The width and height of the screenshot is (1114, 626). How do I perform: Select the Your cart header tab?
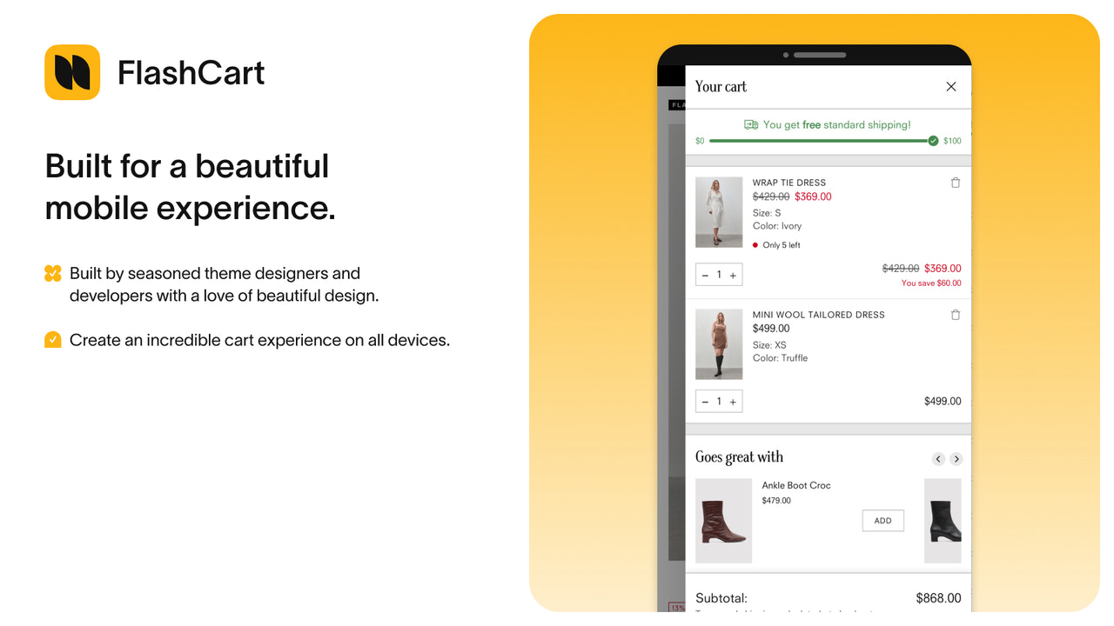click(721, 87)
